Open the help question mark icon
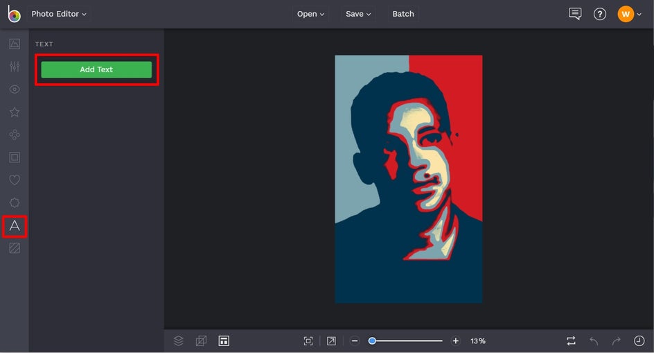Screen dimensions: 654x353 tap(600, 14)
